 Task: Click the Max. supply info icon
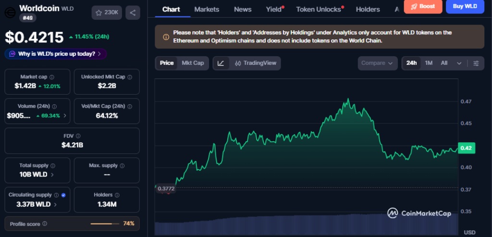pos(122,165)
